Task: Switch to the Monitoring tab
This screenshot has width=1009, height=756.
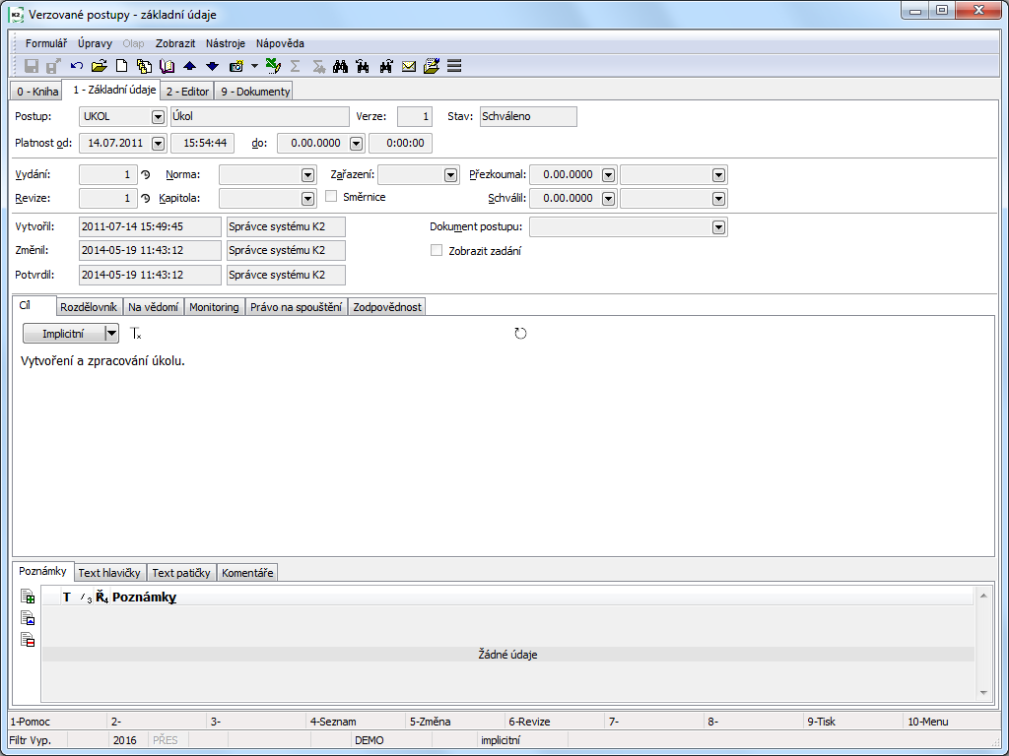Action: pyautogui.click(x=214, y=307)
